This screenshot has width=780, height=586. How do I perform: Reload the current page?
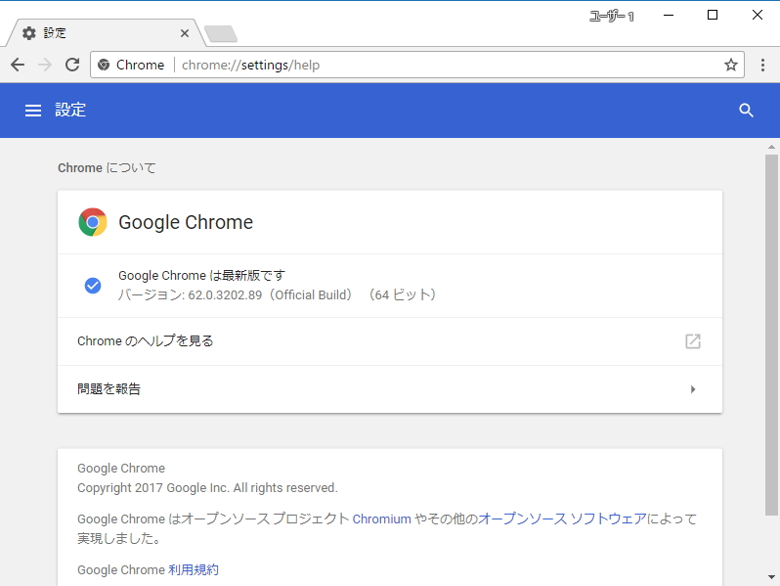click(x=72, y=65)
